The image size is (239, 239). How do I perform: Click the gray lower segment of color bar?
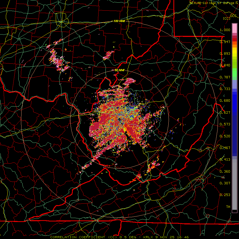234,185
